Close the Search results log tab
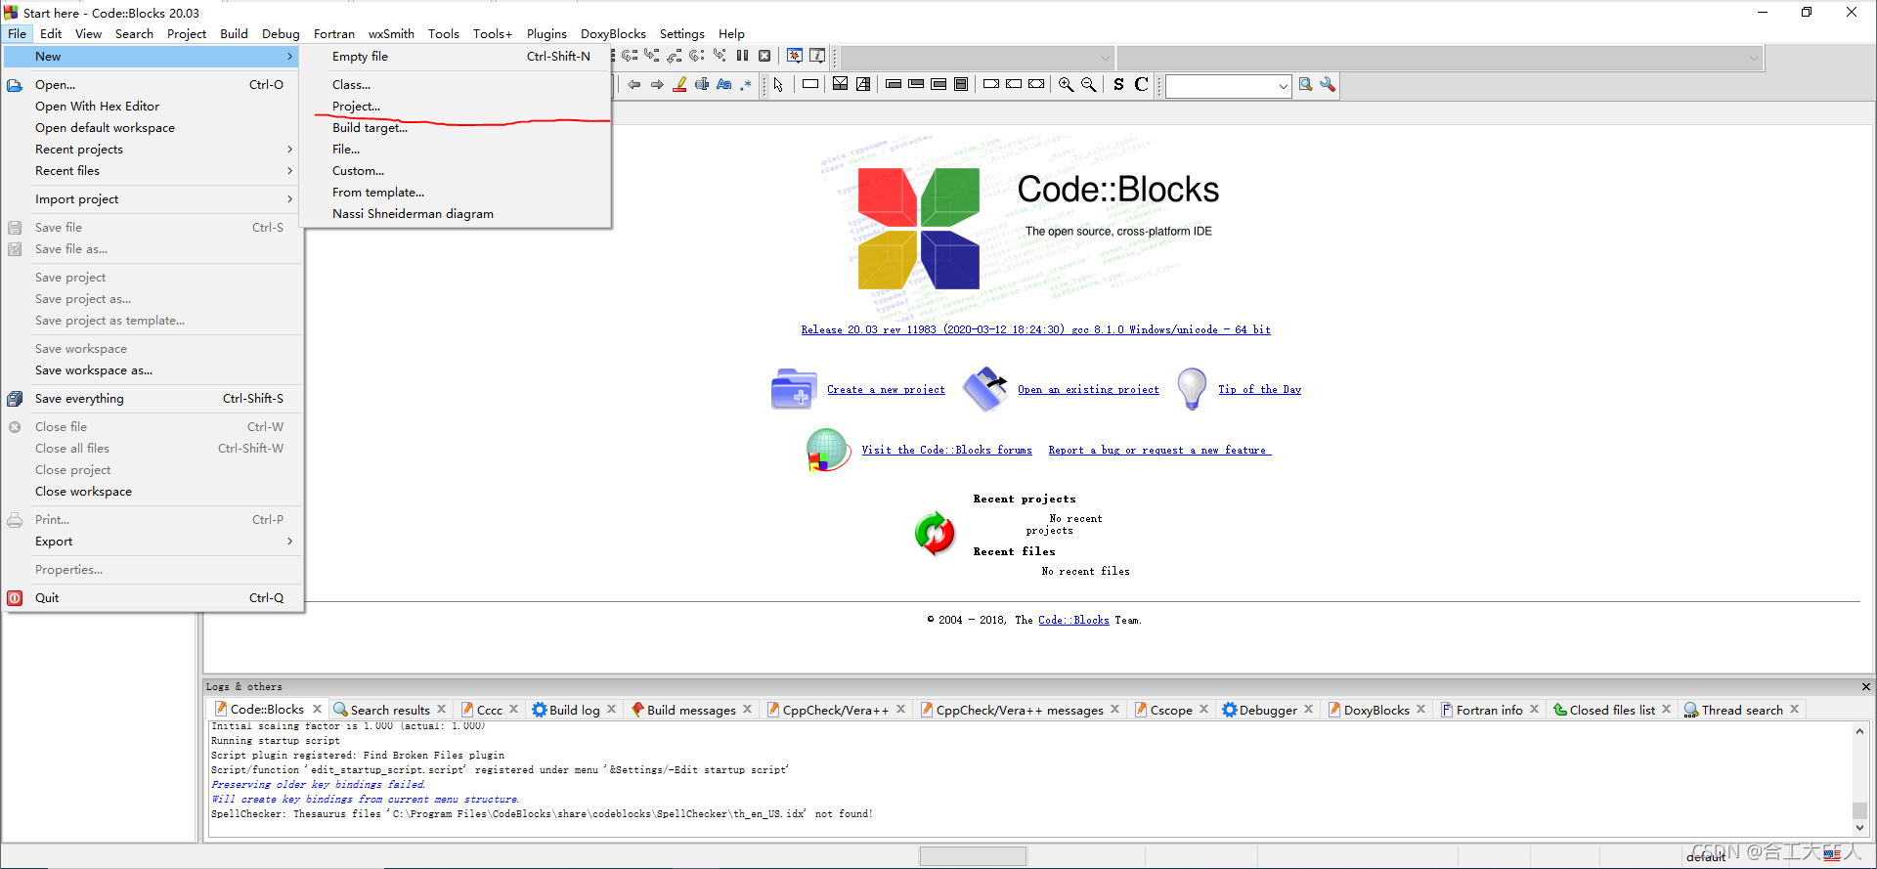Screen dimensions: 1877x869 pyautogui.click(x=442, y=710)
